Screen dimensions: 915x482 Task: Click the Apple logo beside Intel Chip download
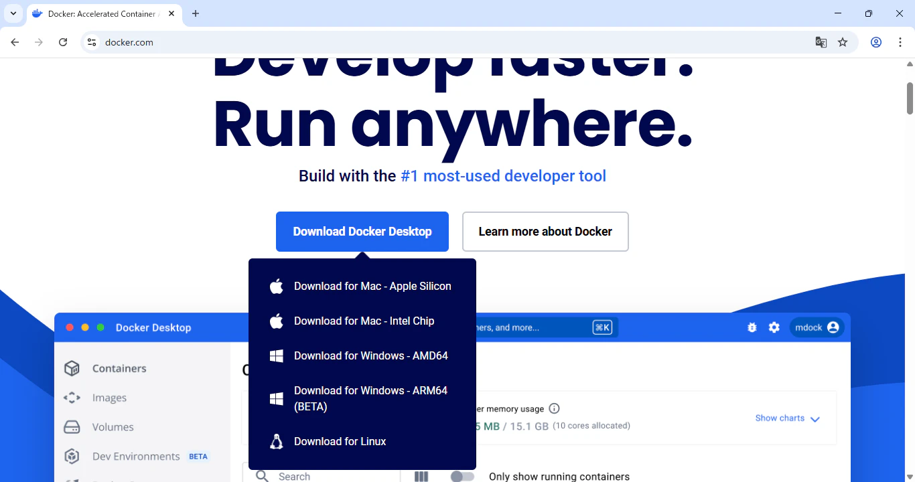(276, 321)
